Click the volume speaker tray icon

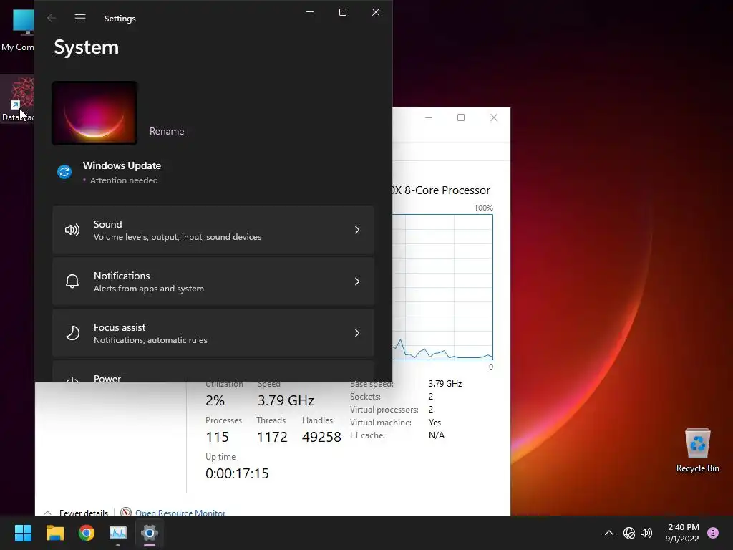646,533
